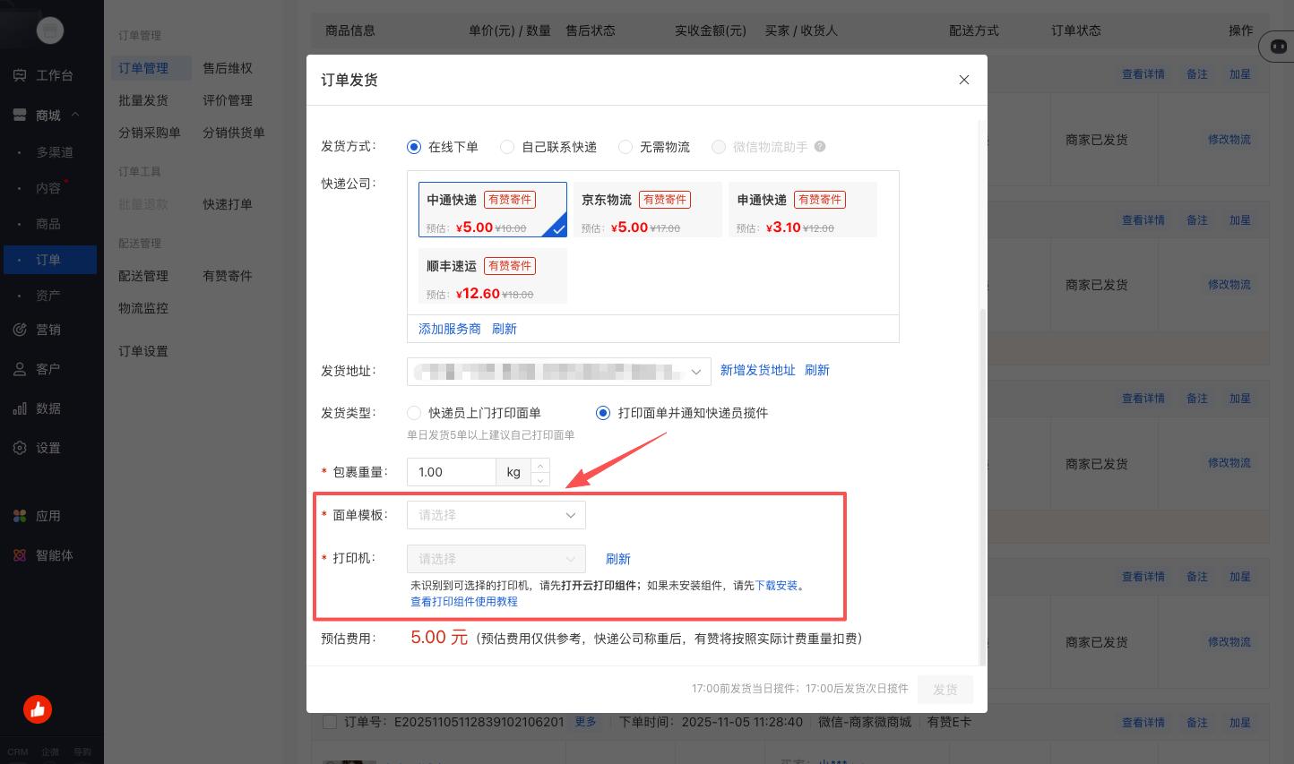Click the 添加服务商 link
The height and width of the screenshot is (764, 1294).
point(450,329)
